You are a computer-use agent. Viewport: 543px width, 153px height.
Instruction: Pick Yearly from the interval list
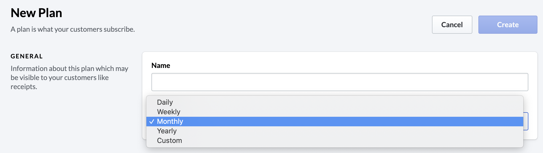click(x=167, y=131)
